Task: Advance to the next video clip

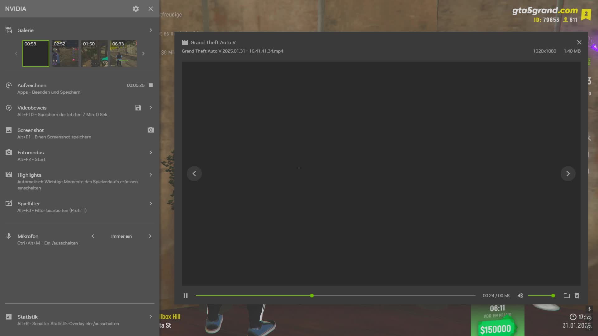Action: point(568,173)
